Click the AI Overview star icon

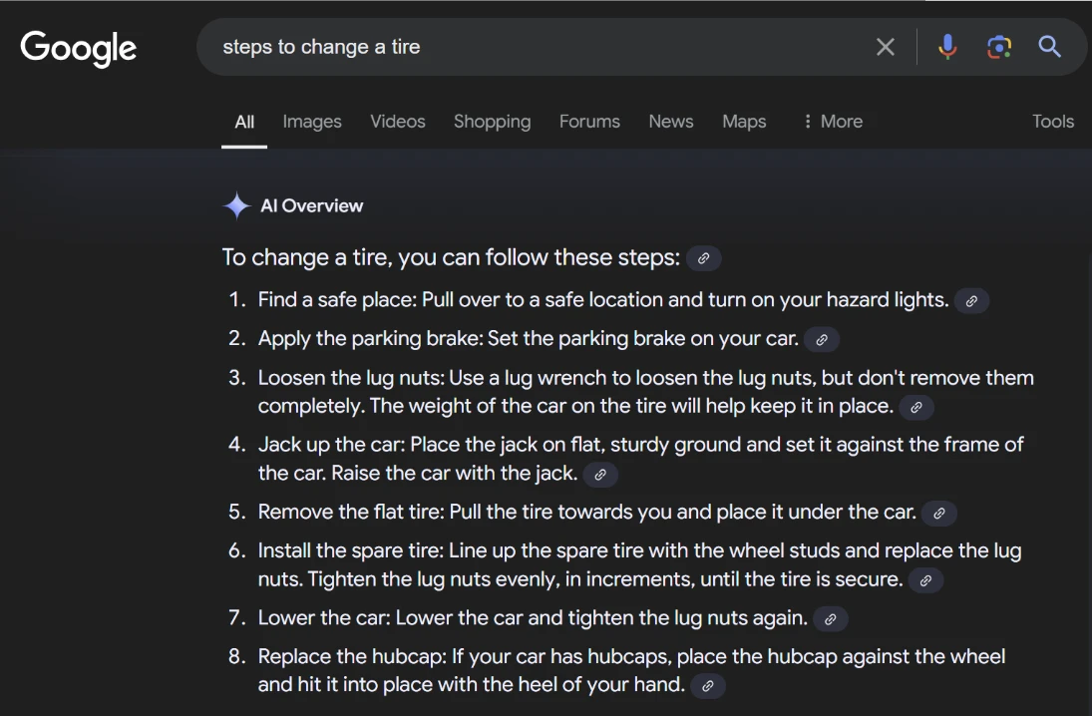coord(235,205)
